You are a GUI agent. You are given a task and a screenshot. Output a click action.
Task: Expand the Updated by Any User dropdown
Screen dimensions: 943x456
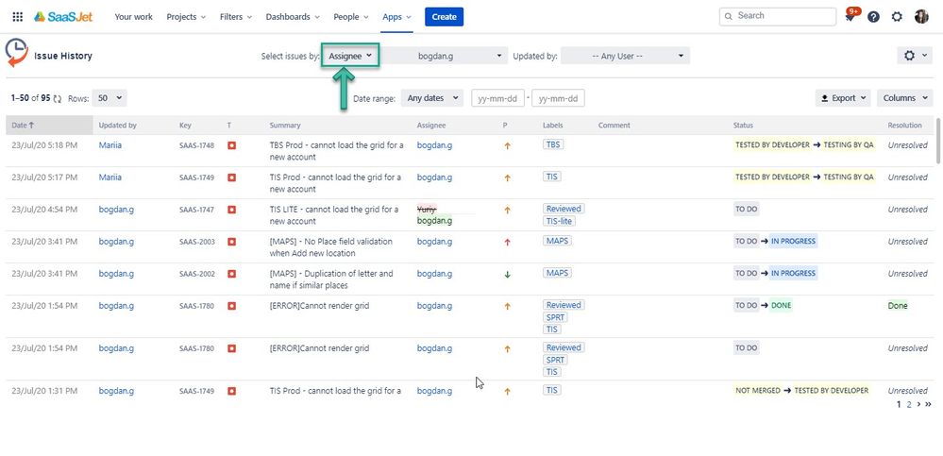click(x=626, y=56)
